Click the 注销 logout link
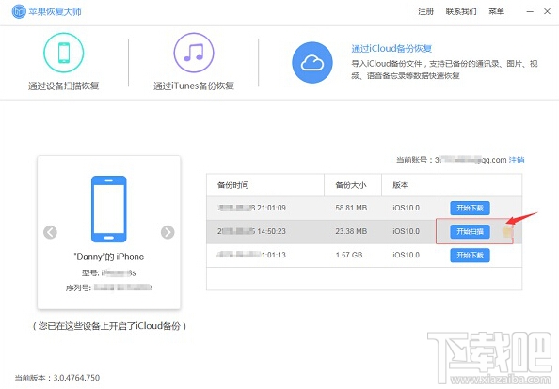The width and height of the screenshot is (559, 389). tap(517, 160)
